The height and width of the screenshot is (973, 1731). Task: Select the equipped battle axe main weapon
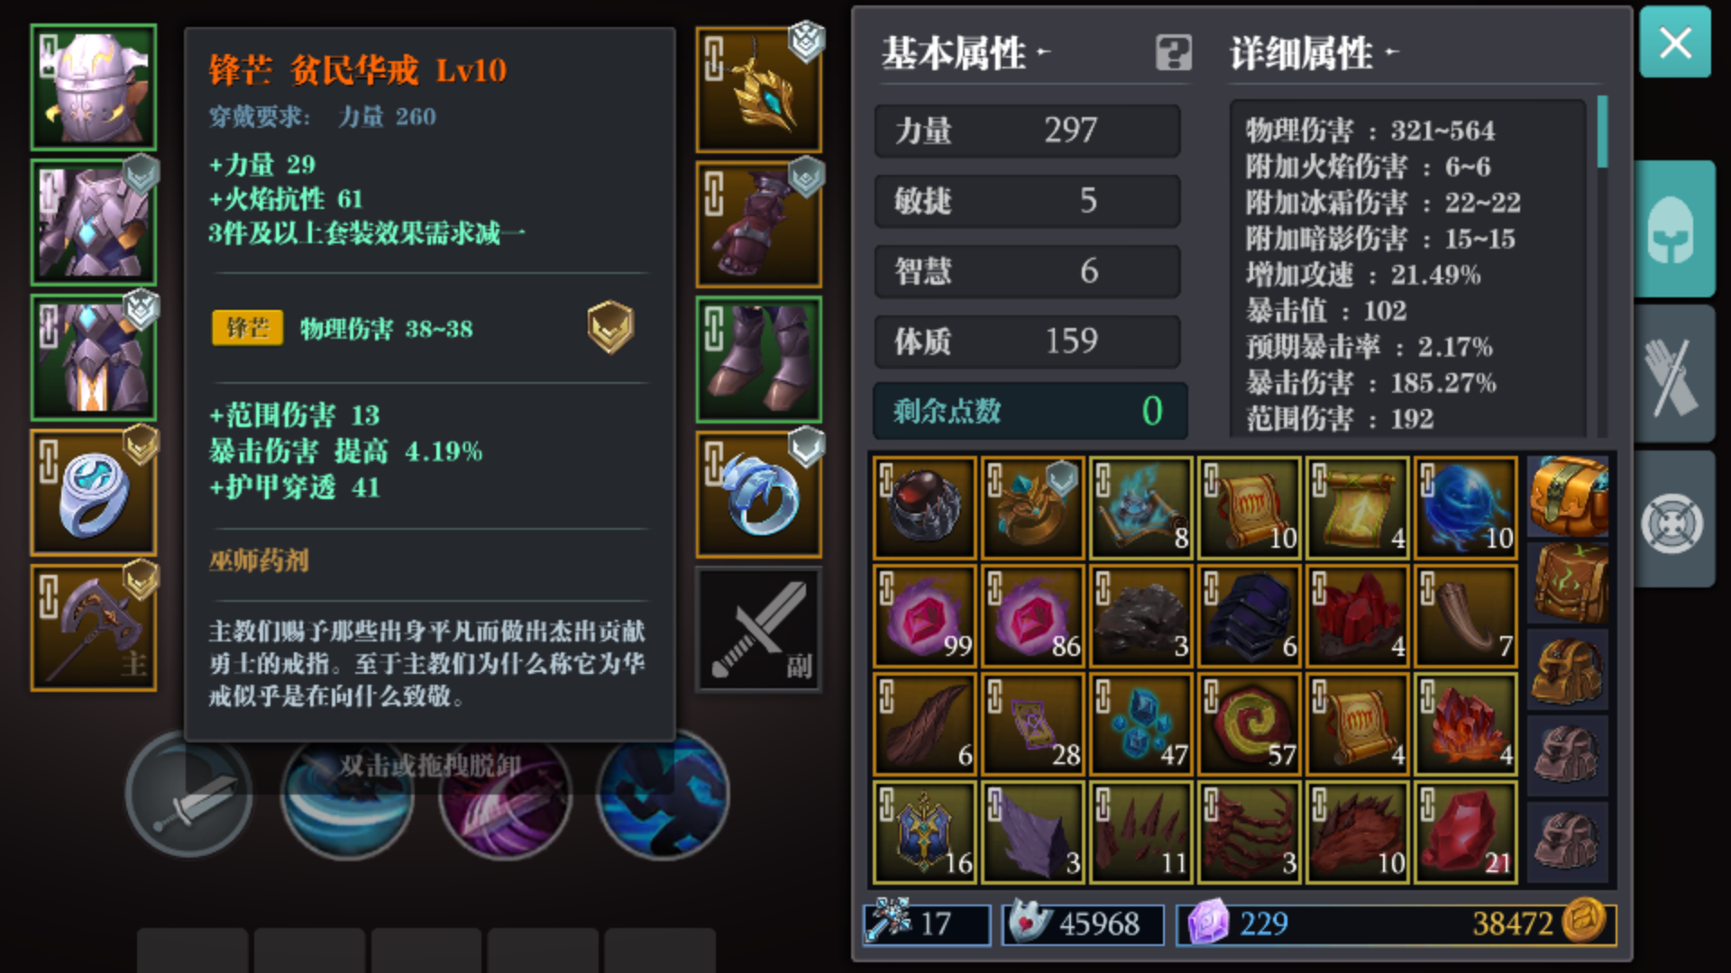[94, 628]
